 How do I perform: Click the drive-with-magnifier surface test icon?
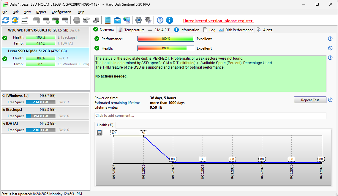pos(65,20)
